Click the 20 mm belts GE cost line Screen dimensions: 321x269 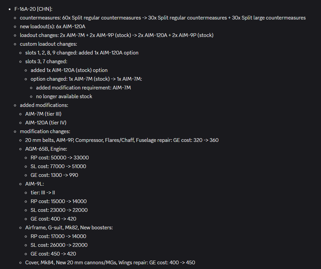[122, 140]
